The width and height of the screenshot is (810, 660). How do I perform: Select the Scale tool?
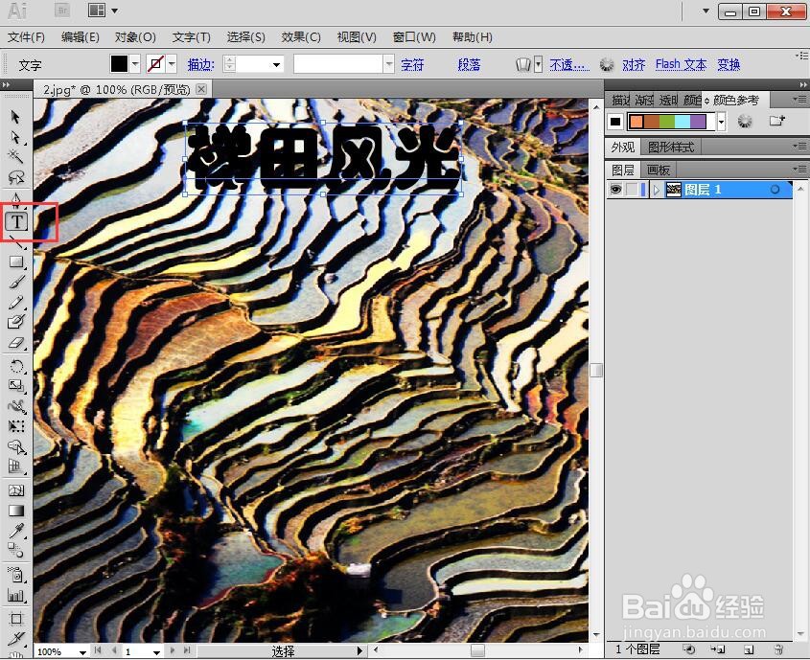(x=15, y=386)
